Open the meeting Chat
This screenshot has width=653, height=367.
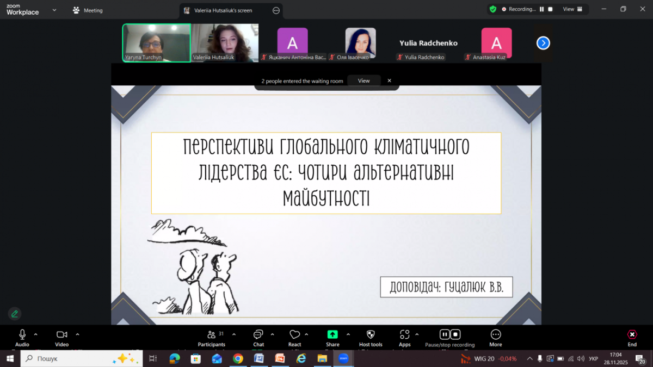tap(258, 335)
